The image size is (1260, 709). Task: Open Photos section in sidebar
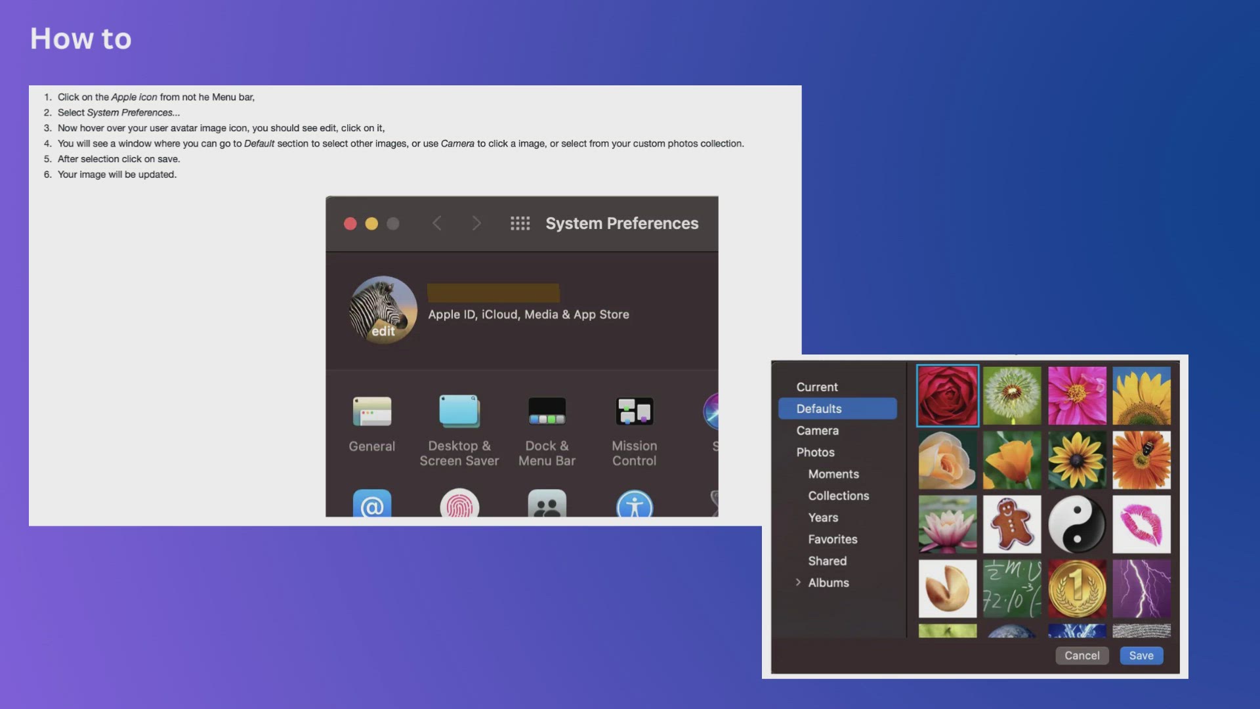[815, 452]
